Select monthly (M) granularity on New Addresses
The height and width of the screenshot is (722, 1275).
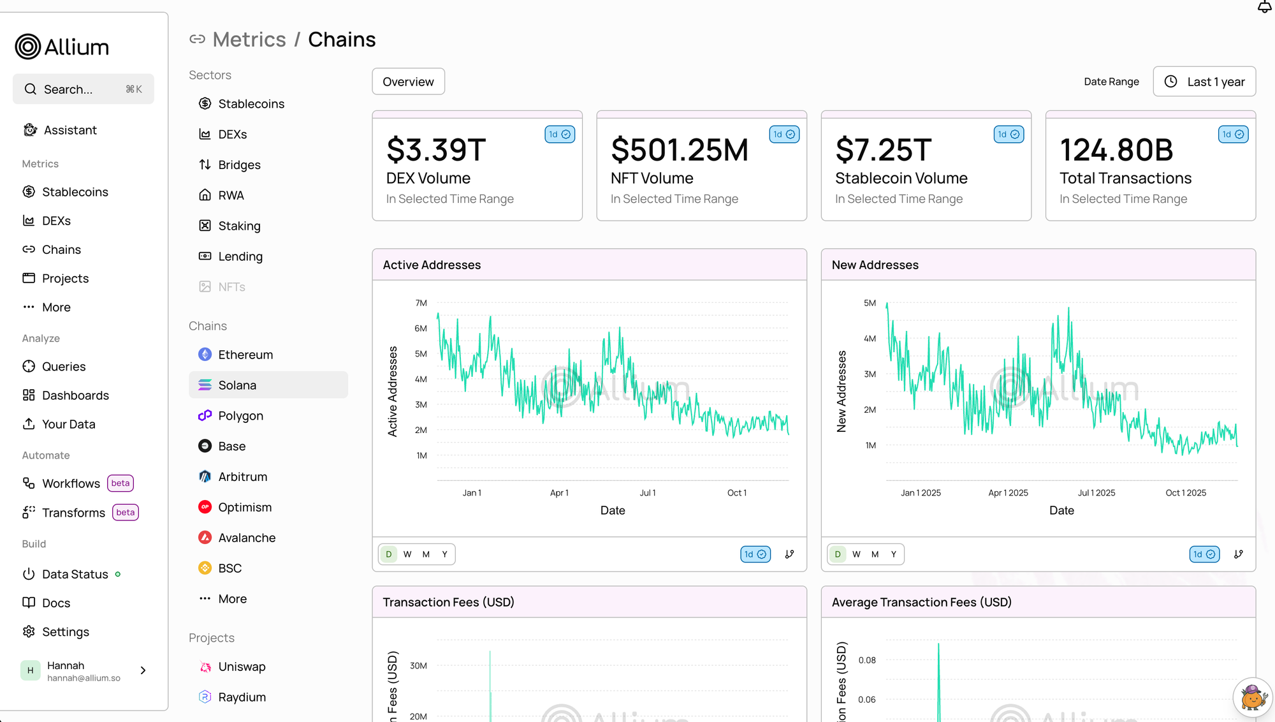tap(875, 554)
